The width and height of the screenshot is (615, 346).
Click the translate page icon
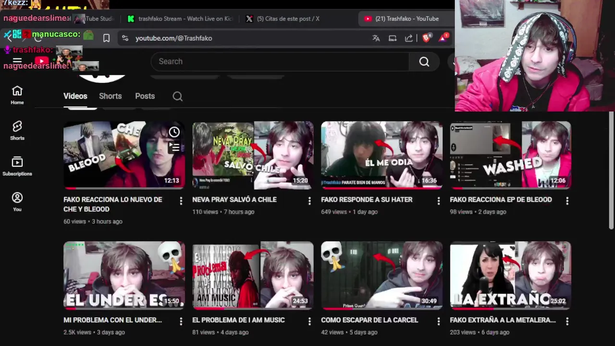point(376,38)
